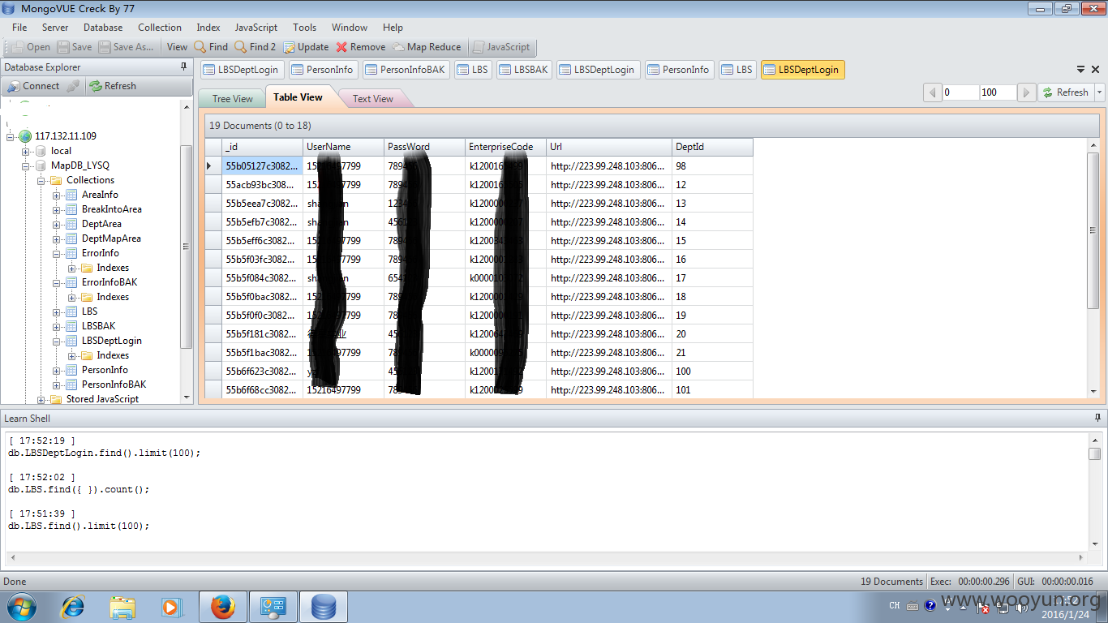Viewport: 1108px width, 623px height.
Task: Open the Windows Start menu
Action: pos(21,606)
